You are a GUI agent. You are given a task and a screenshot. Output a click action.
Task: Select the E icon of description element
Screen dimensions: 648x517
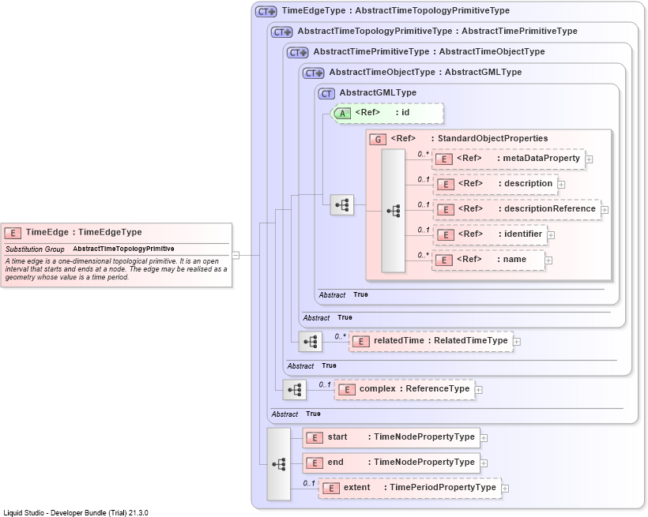(x=446, y=184)
